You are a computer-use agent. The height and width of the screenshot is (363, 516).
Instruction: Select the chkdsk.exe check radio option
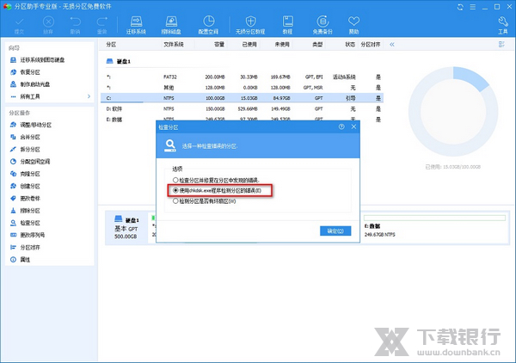tap(175, 190)
